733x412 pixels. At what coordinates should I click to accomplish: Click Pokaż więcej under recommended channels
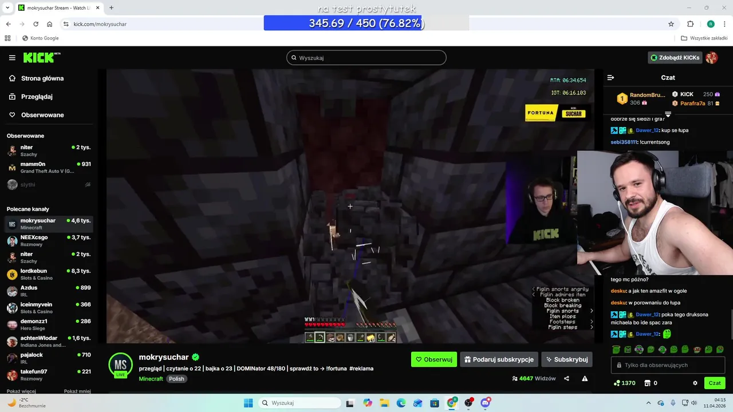coord(21,391)
